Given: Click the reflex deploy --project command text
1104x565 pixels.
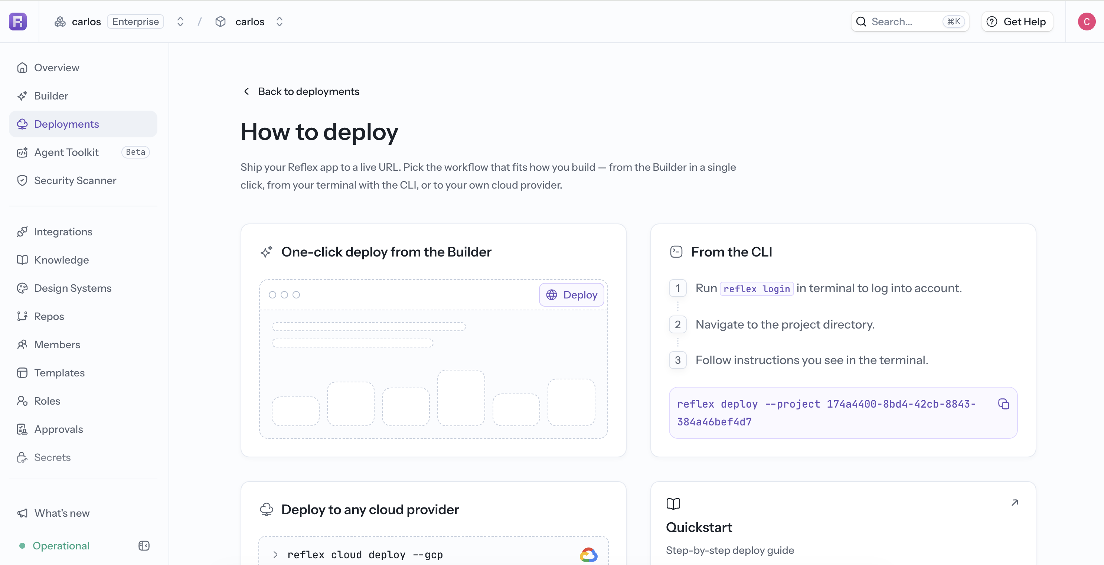Looking at the screenshot, I should tap(826, 413).
